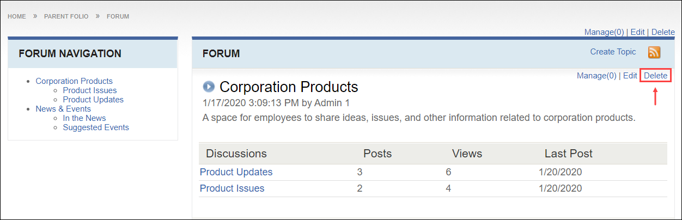Click the top page-level Edit link
Screen dimensions: 682x220
(637, 32)
